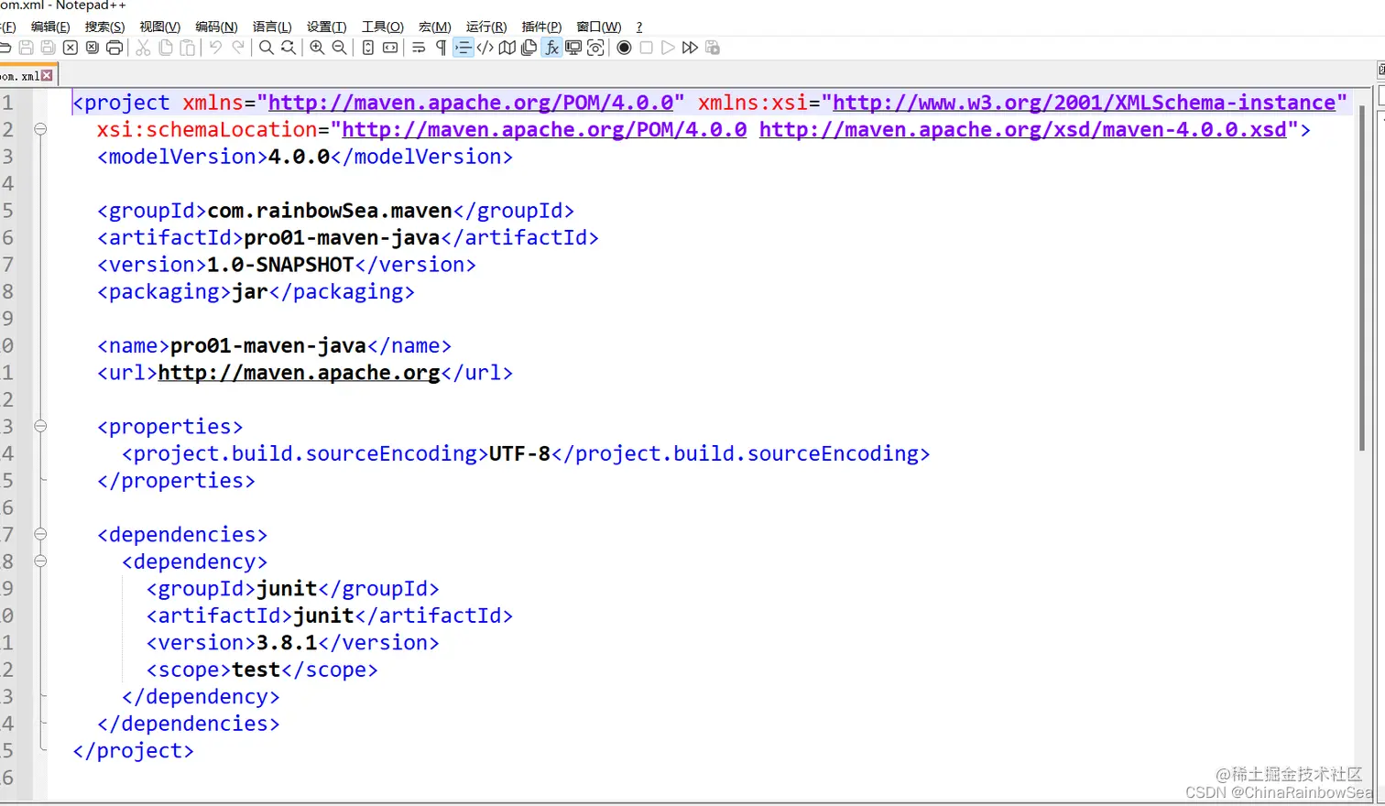
Task: Open the ? help menu
Action: click(639, 27)
